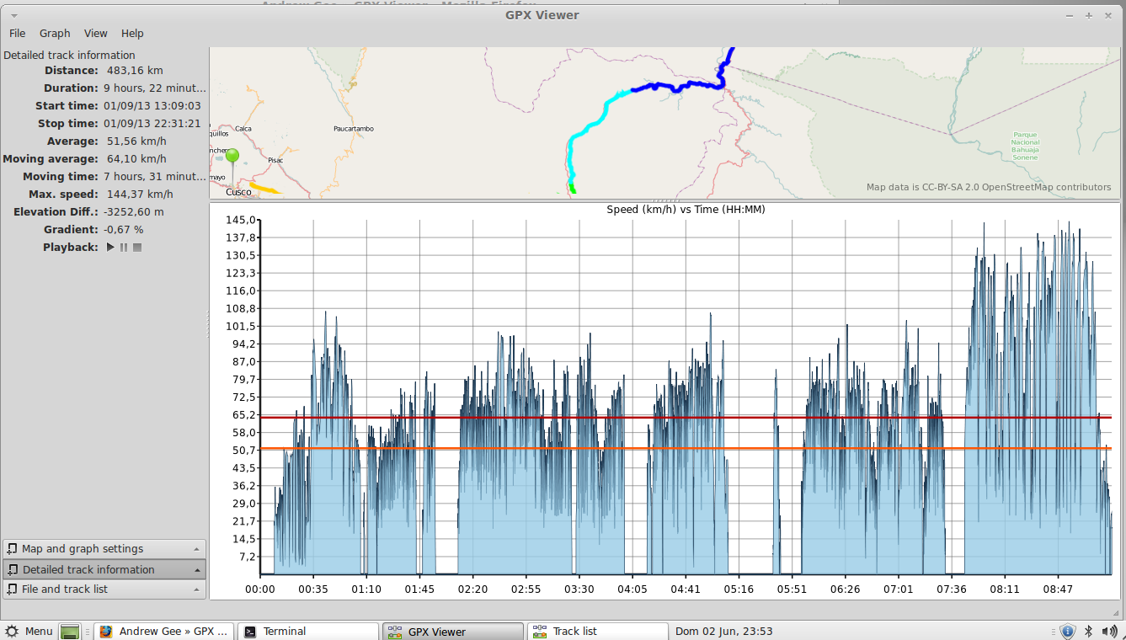Click the Bluetooth tray icon

coord(1087,632)
